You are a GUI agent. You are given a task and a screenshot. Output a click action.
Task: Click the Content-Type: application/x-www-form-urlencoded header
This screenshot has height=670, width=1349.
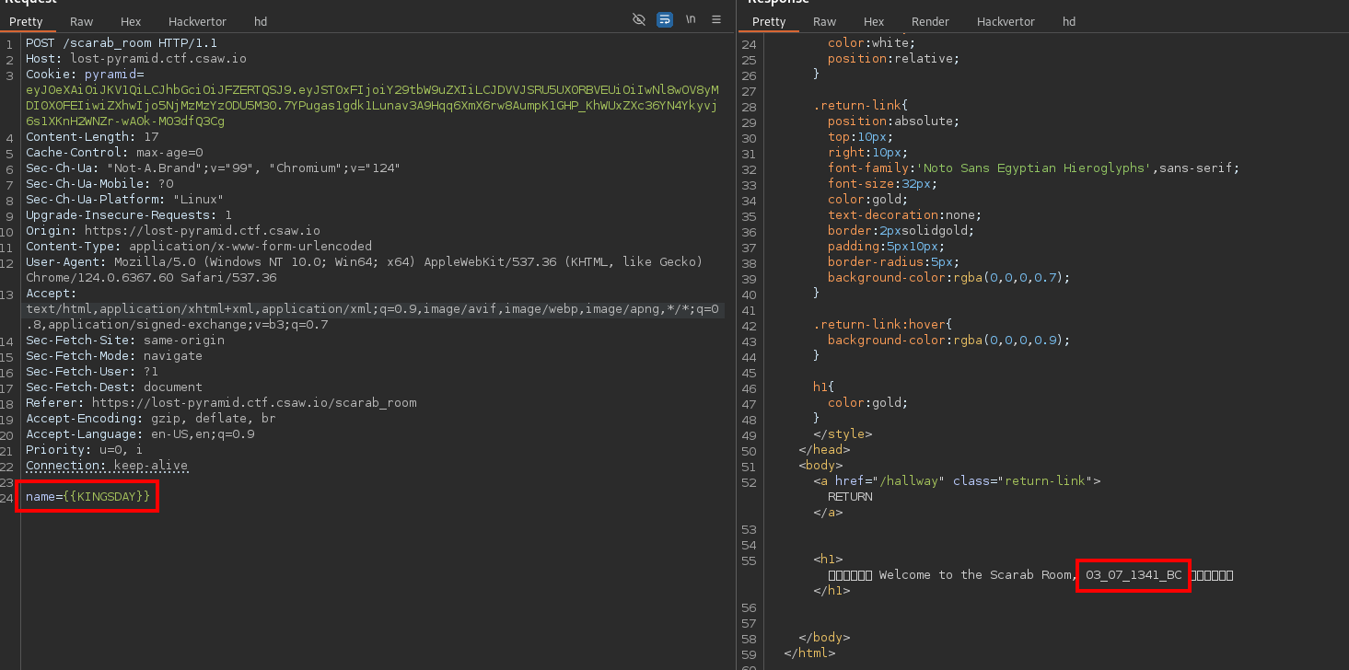tap(199, 246)
